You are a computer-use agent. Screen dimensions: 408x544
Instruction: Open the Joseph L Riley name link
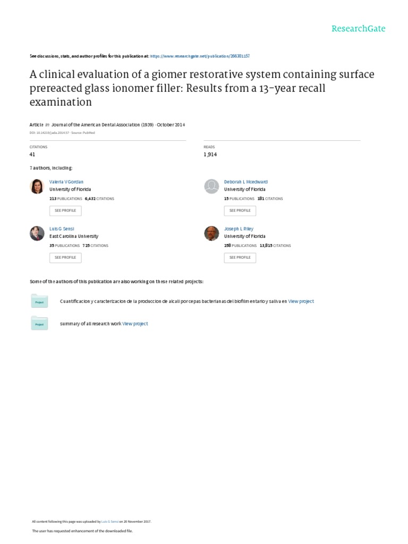tap(239, 228)
